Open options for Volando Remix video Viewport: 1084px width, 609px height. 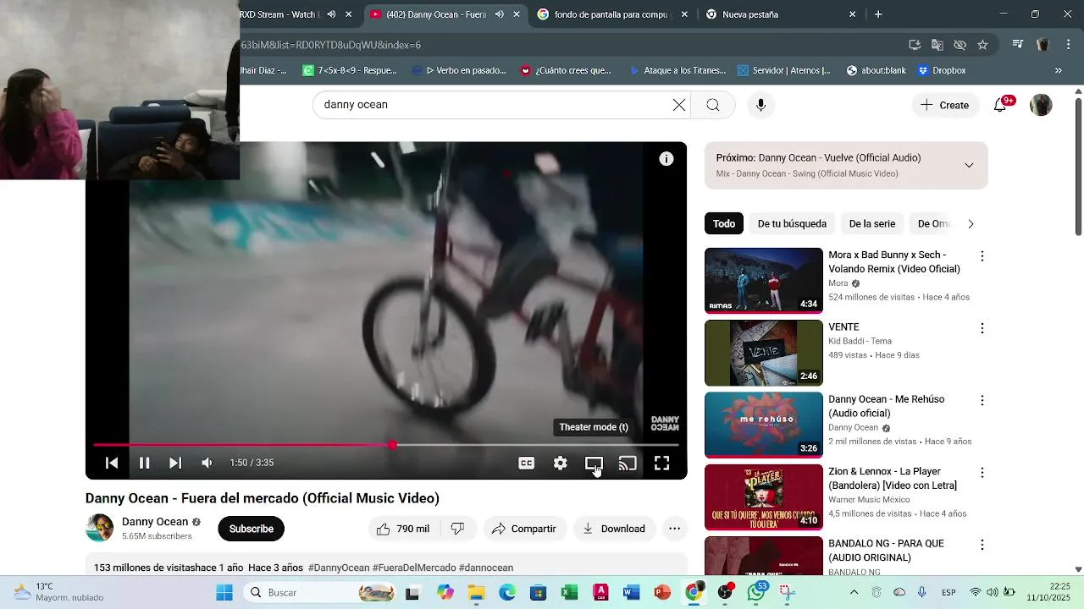pyautogui.click(x=982, y=256)
